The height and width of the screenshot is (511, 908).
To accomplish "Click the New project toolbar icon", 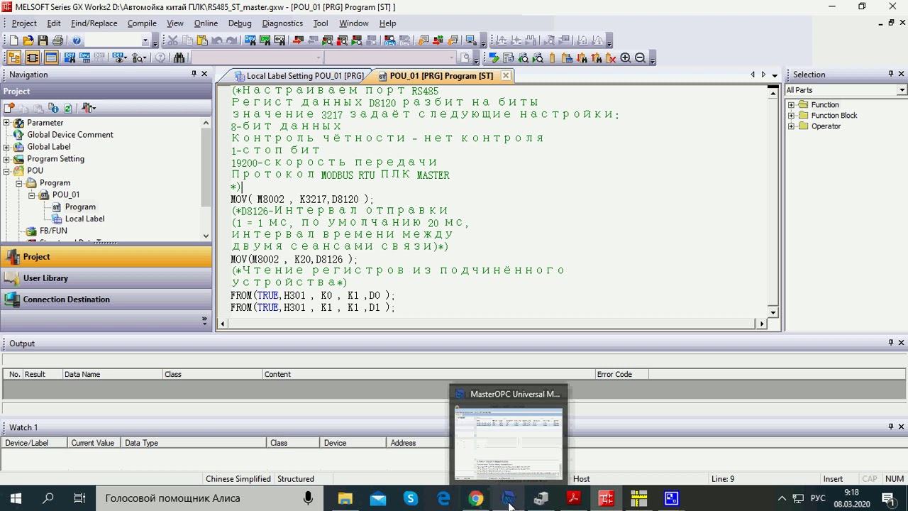I will click(13, 40).
